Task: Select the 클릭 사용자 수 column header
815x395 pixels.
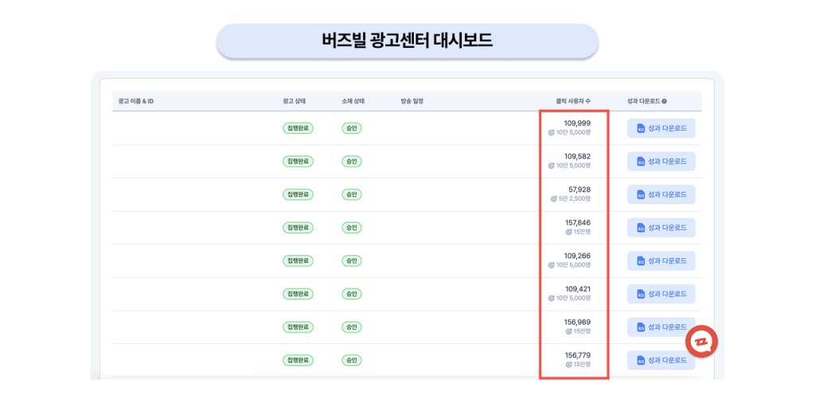Action: click(573, 101)
